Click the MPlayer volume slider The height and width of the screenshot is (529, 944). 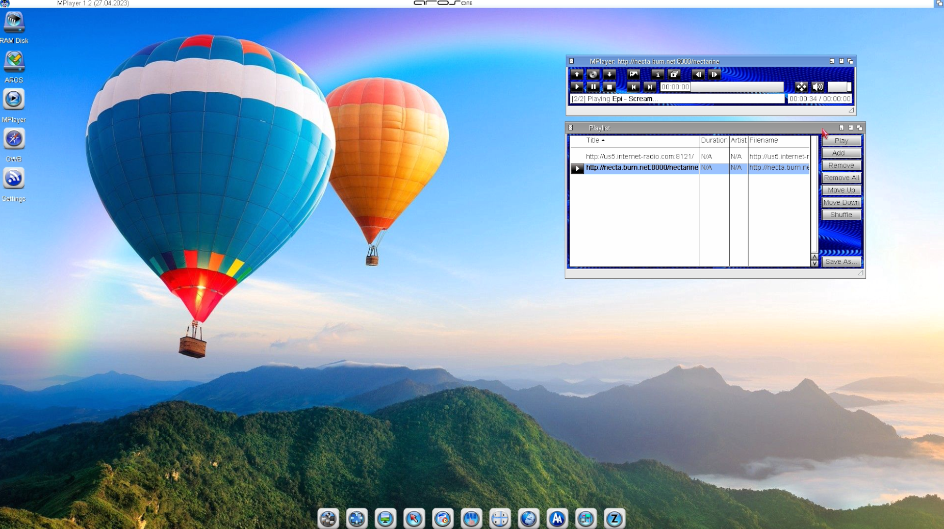click(x=839, y=87)
